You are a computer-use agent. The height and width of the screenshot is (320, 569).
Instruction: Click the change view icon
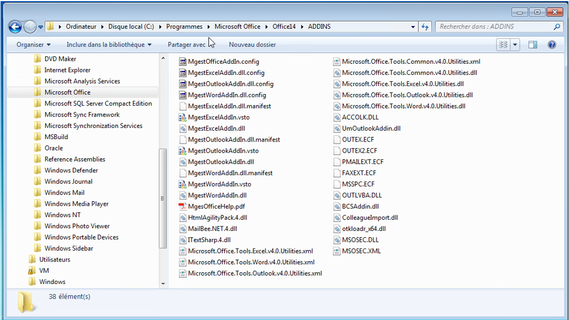[503, 45]
